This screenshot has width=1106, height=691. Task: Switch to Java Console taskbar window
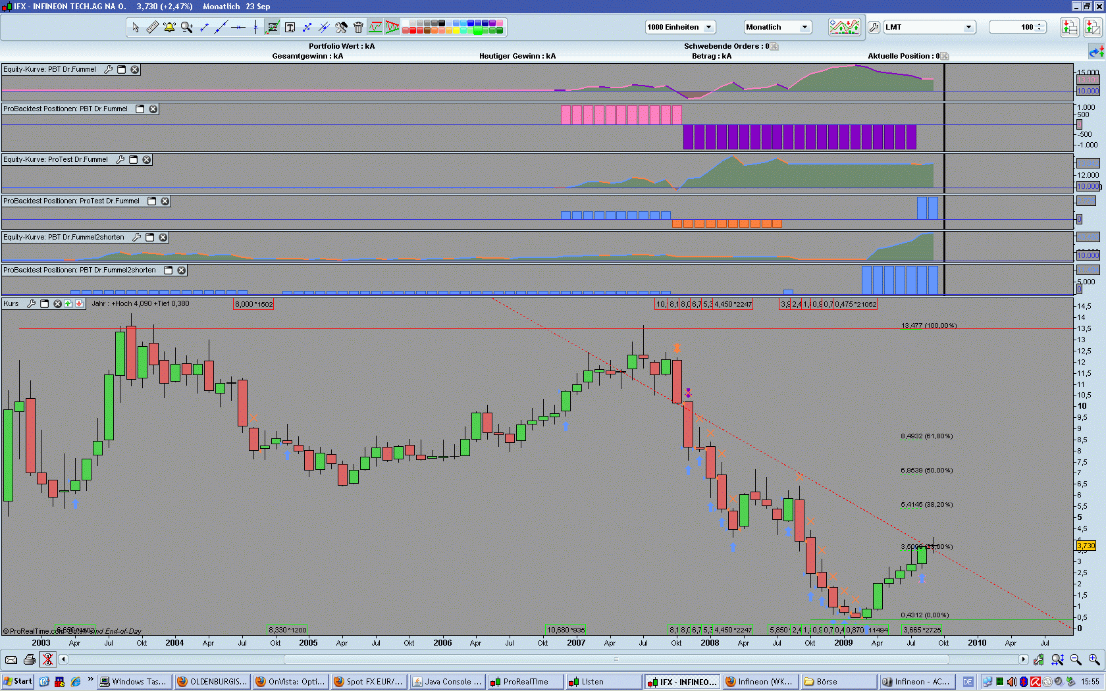click(x=448, y=682)
